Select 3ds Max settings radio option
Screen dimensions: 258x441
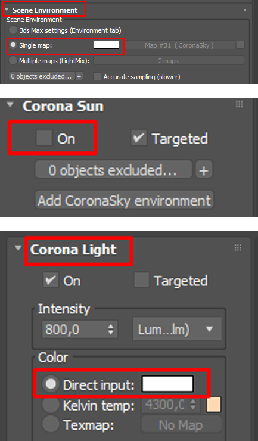pyautogui.click(x=13, y=30)
